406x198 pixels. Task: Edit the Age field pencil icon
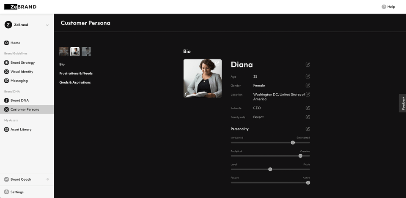tap(307, 76)
